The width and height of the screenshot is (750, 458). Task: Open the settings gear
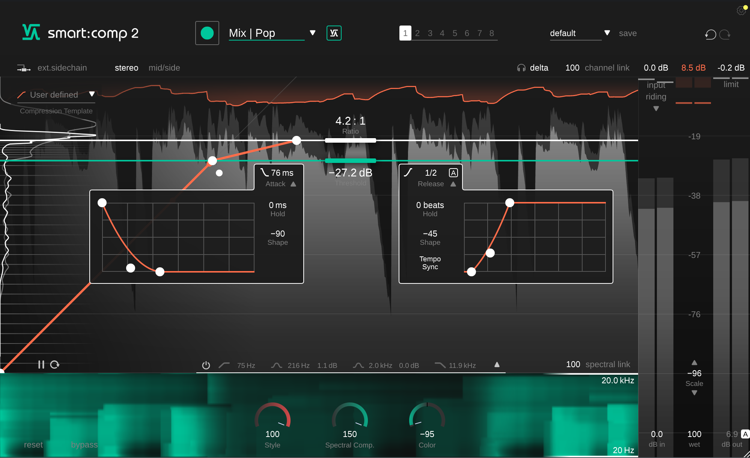pos(741,11)
